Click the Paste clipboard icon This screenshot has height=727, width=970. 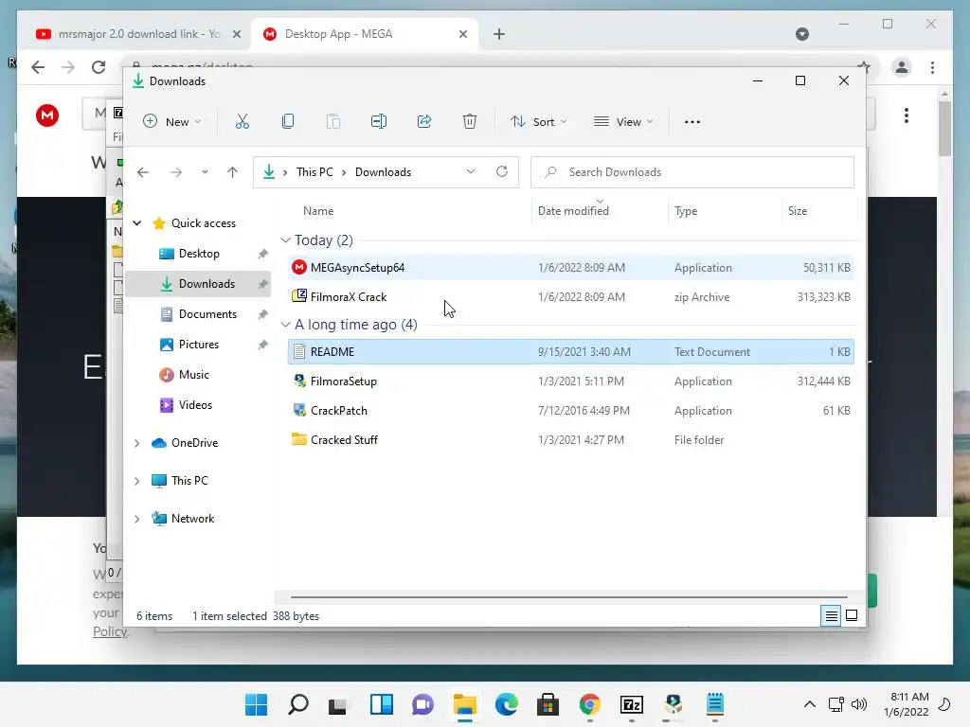pyautogui.click(x=332, y=122)
